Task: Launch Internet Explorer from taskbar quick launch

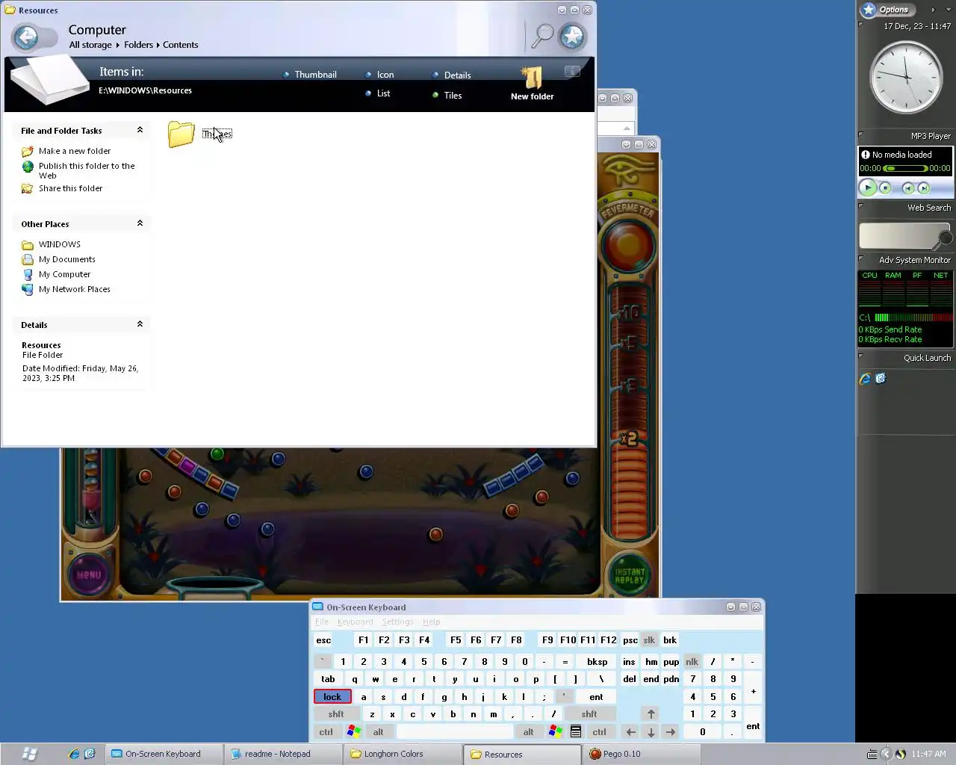Action: pos(73,754)
